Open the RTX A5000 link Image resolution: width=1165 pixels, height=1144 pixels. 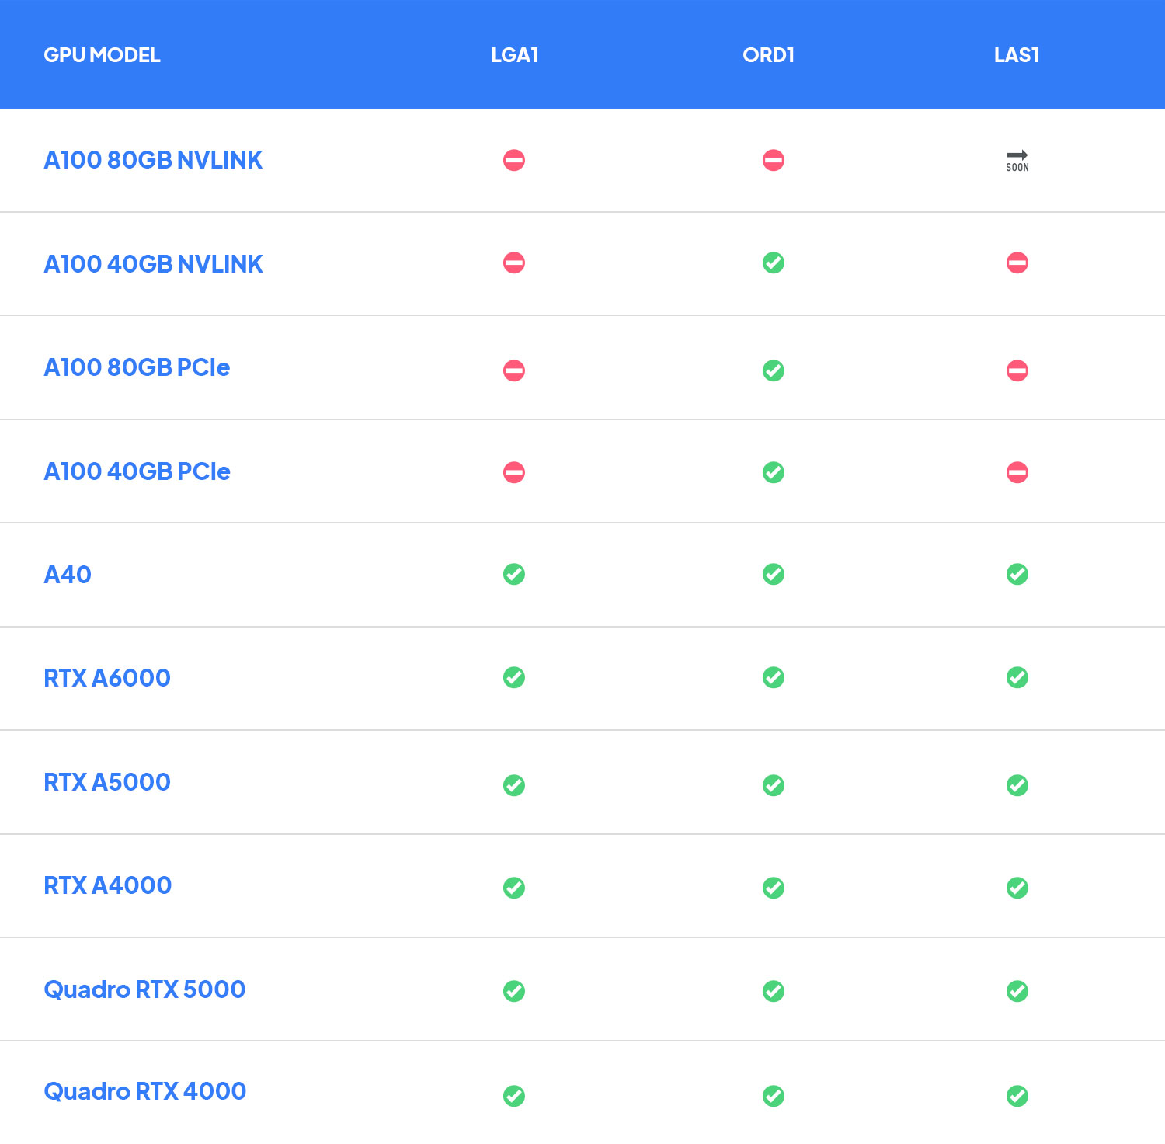(x=107, y=782)
